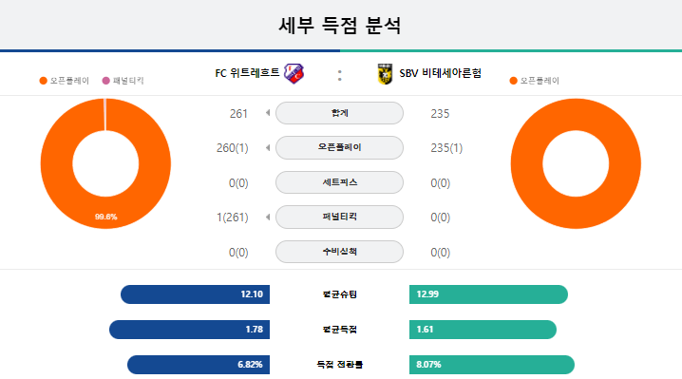Toggle the pink 페널티킥 legend dot

(x=105, y=81)
